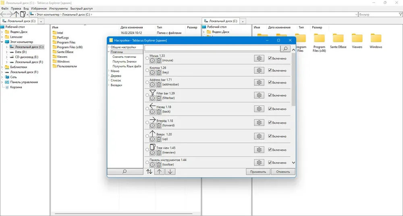Expand the Дерево node in settings tree
Screen dimensions: 403x216
(109, 76)
